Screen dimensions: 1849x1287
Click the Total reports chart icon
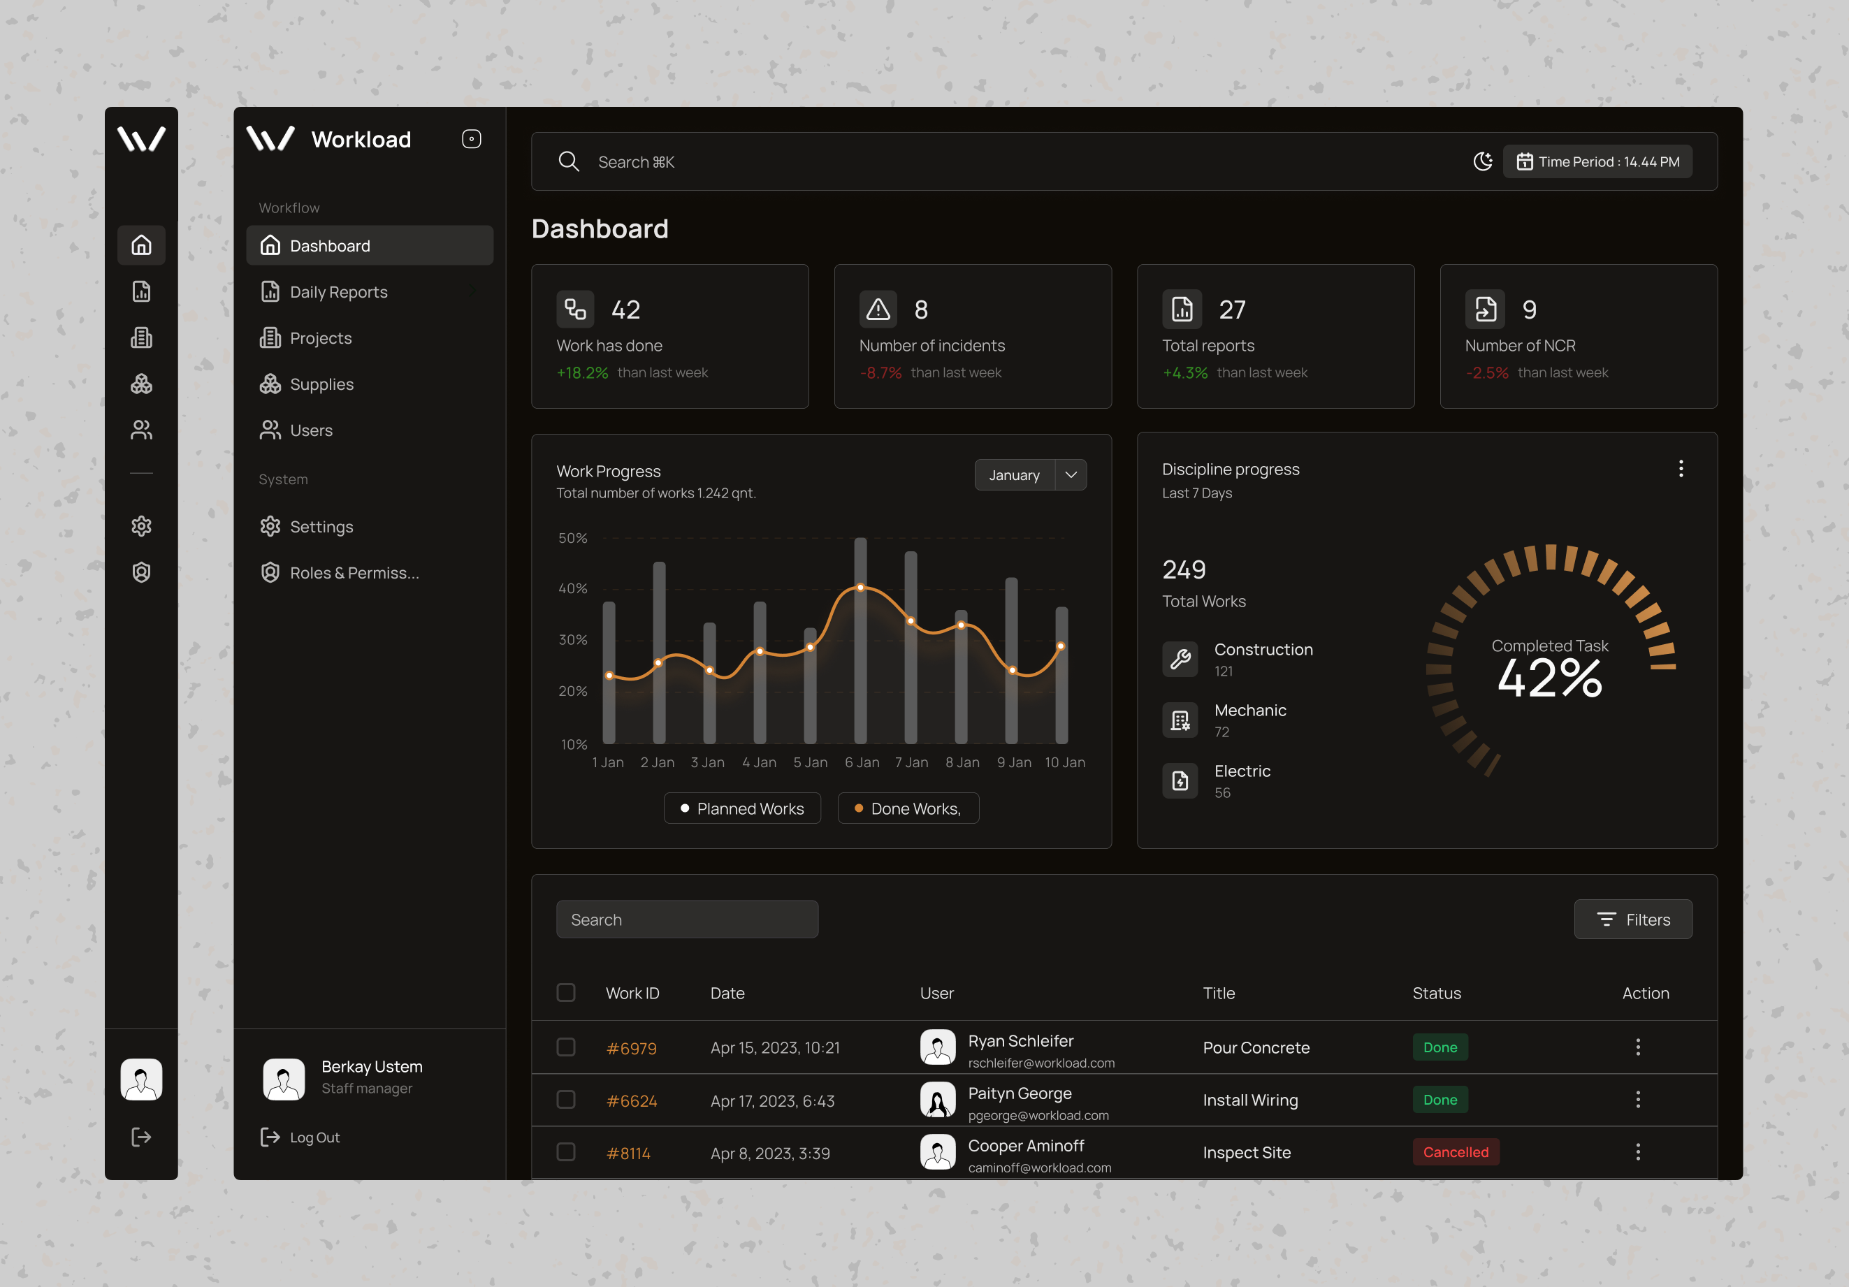pos(1182,310)
